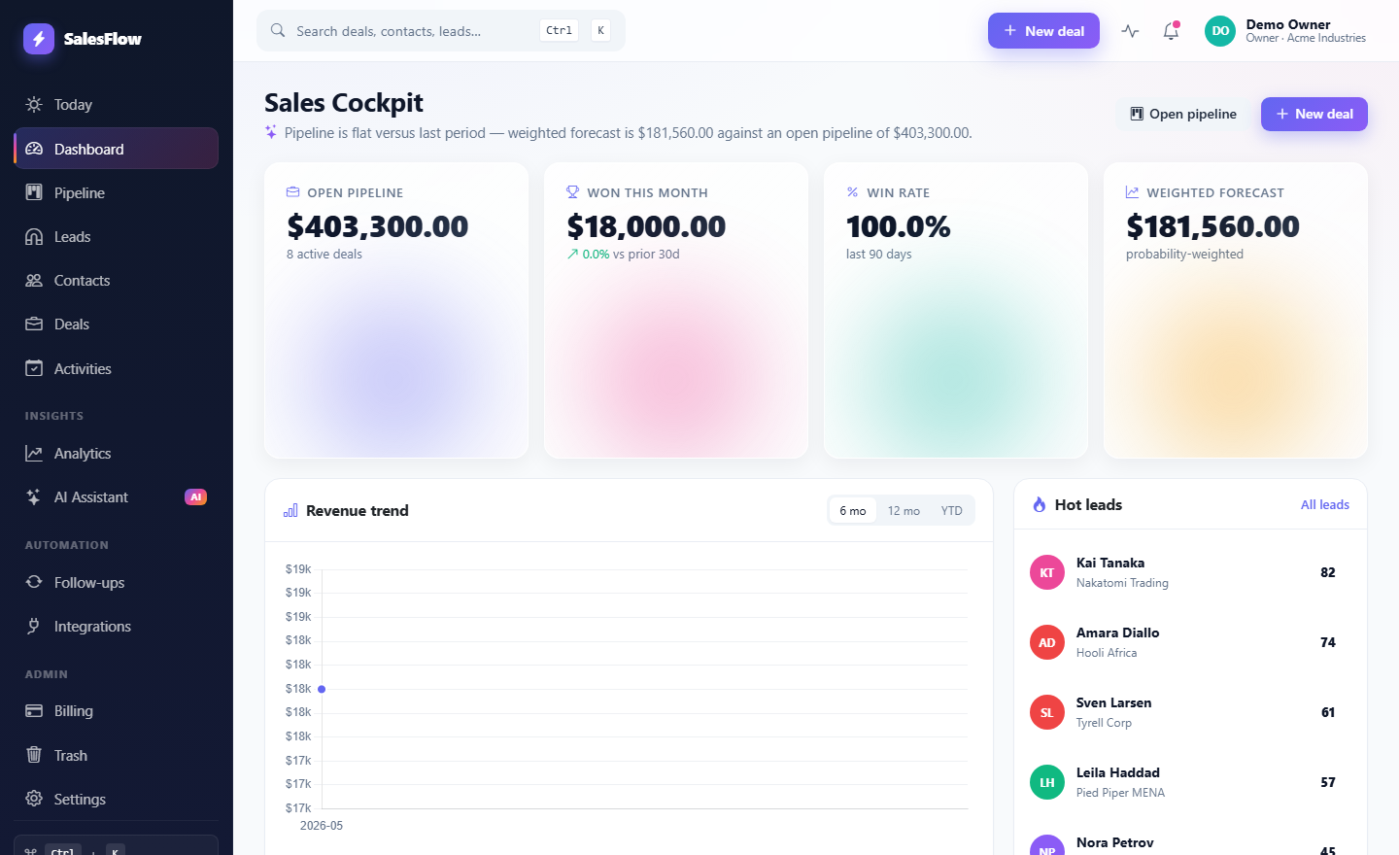
Task: Click the AI badge next to AI Assistant
Action: pos(196,496)
